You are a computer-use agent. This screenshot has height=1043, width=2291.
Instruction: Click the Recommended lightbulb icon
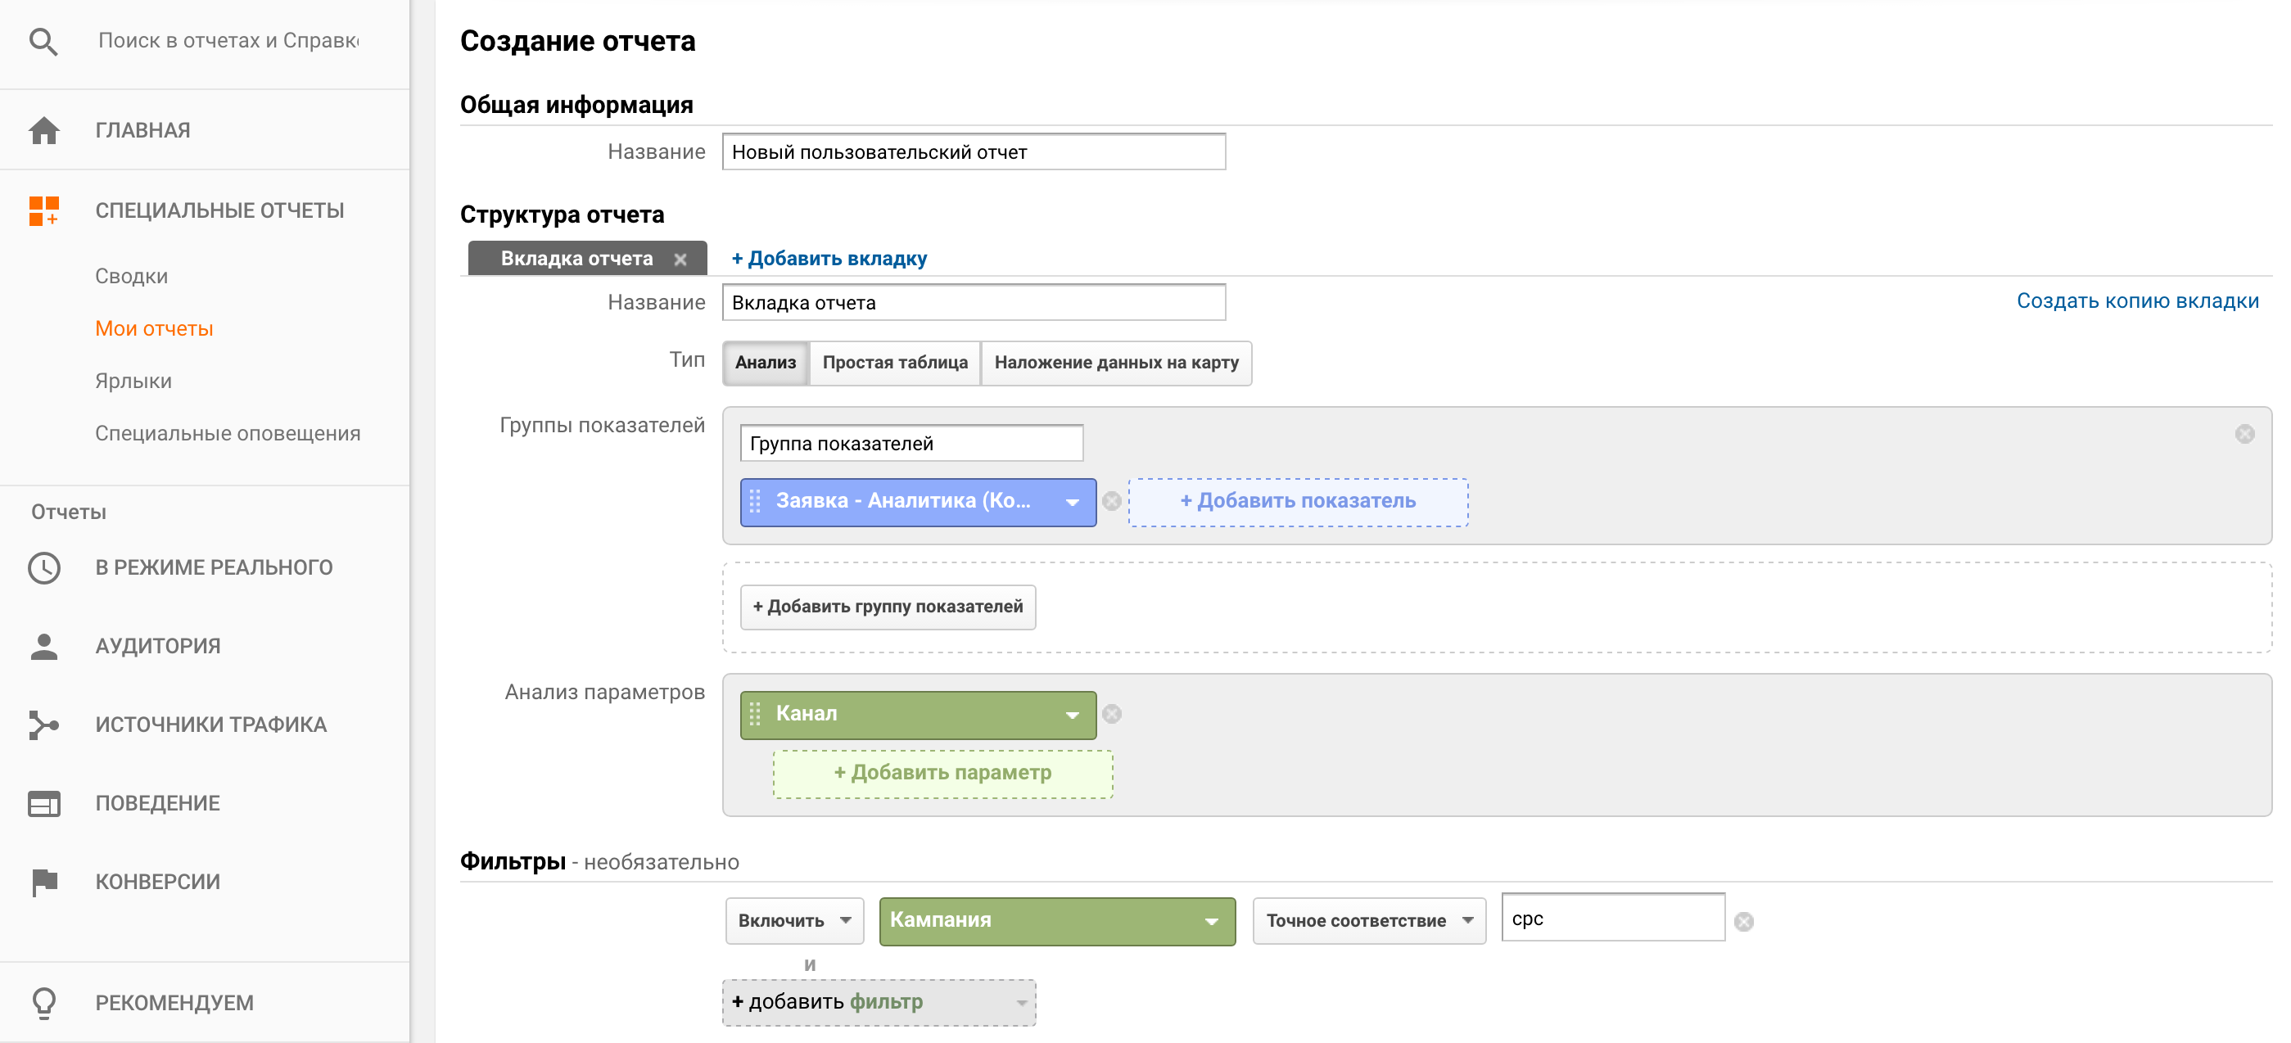[x=43, y=1003]
